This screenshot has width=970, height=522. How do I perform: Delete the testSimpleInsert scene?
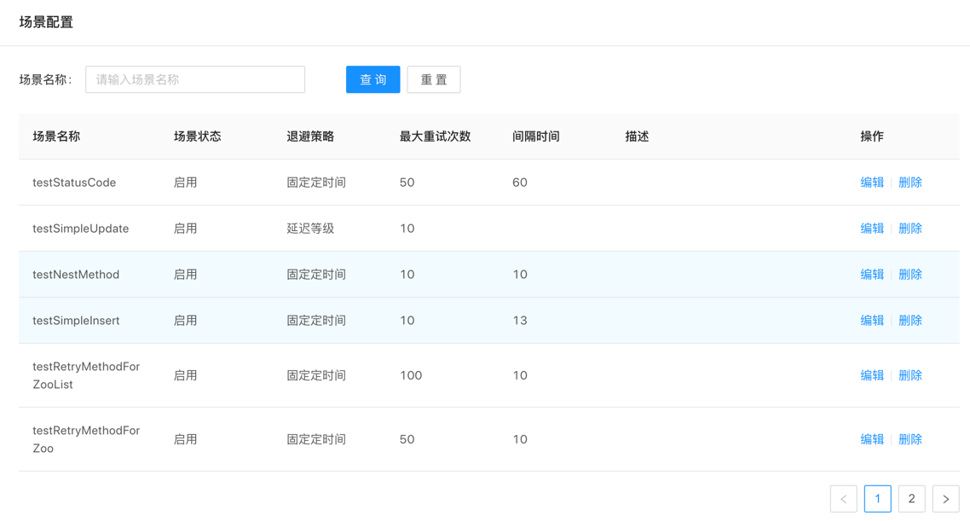point(909,321)
